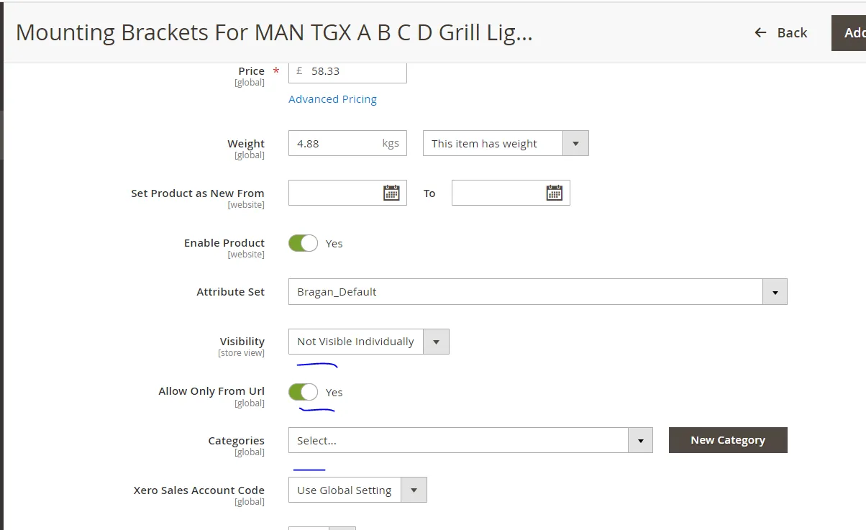Open the Xero Sales Account Code dropdown
The image size is (866, 530).
click(x=357, y=490)
